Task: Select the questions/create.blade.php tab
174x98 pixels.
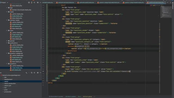Action: (156, 2)
